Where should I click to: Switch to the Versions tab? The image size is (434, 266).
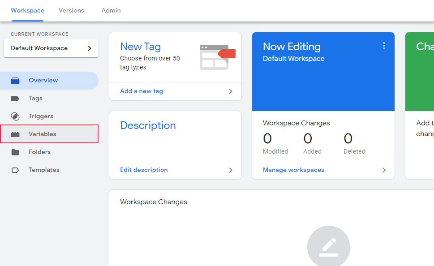coord(71,10)
